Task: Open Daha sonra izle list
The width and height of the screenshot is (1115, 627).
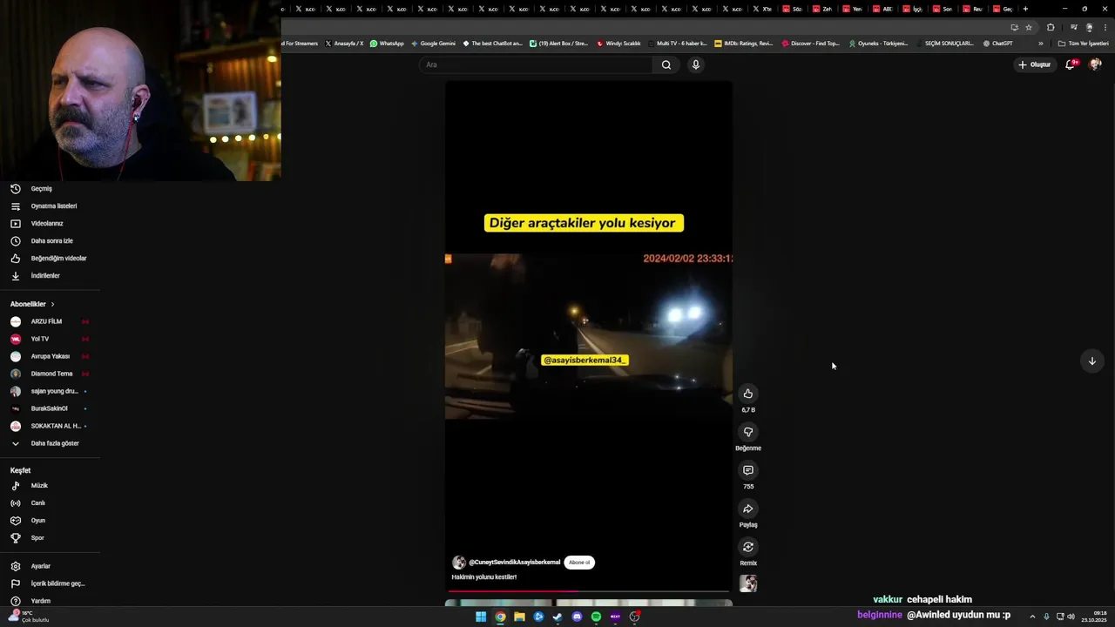Action: pos(50,241)
